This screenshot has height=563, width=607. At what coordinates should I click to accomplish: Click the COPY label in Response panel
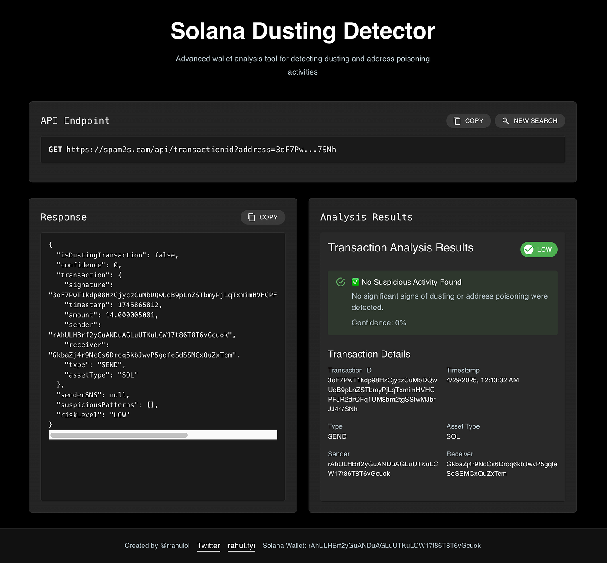coord(268,217)
